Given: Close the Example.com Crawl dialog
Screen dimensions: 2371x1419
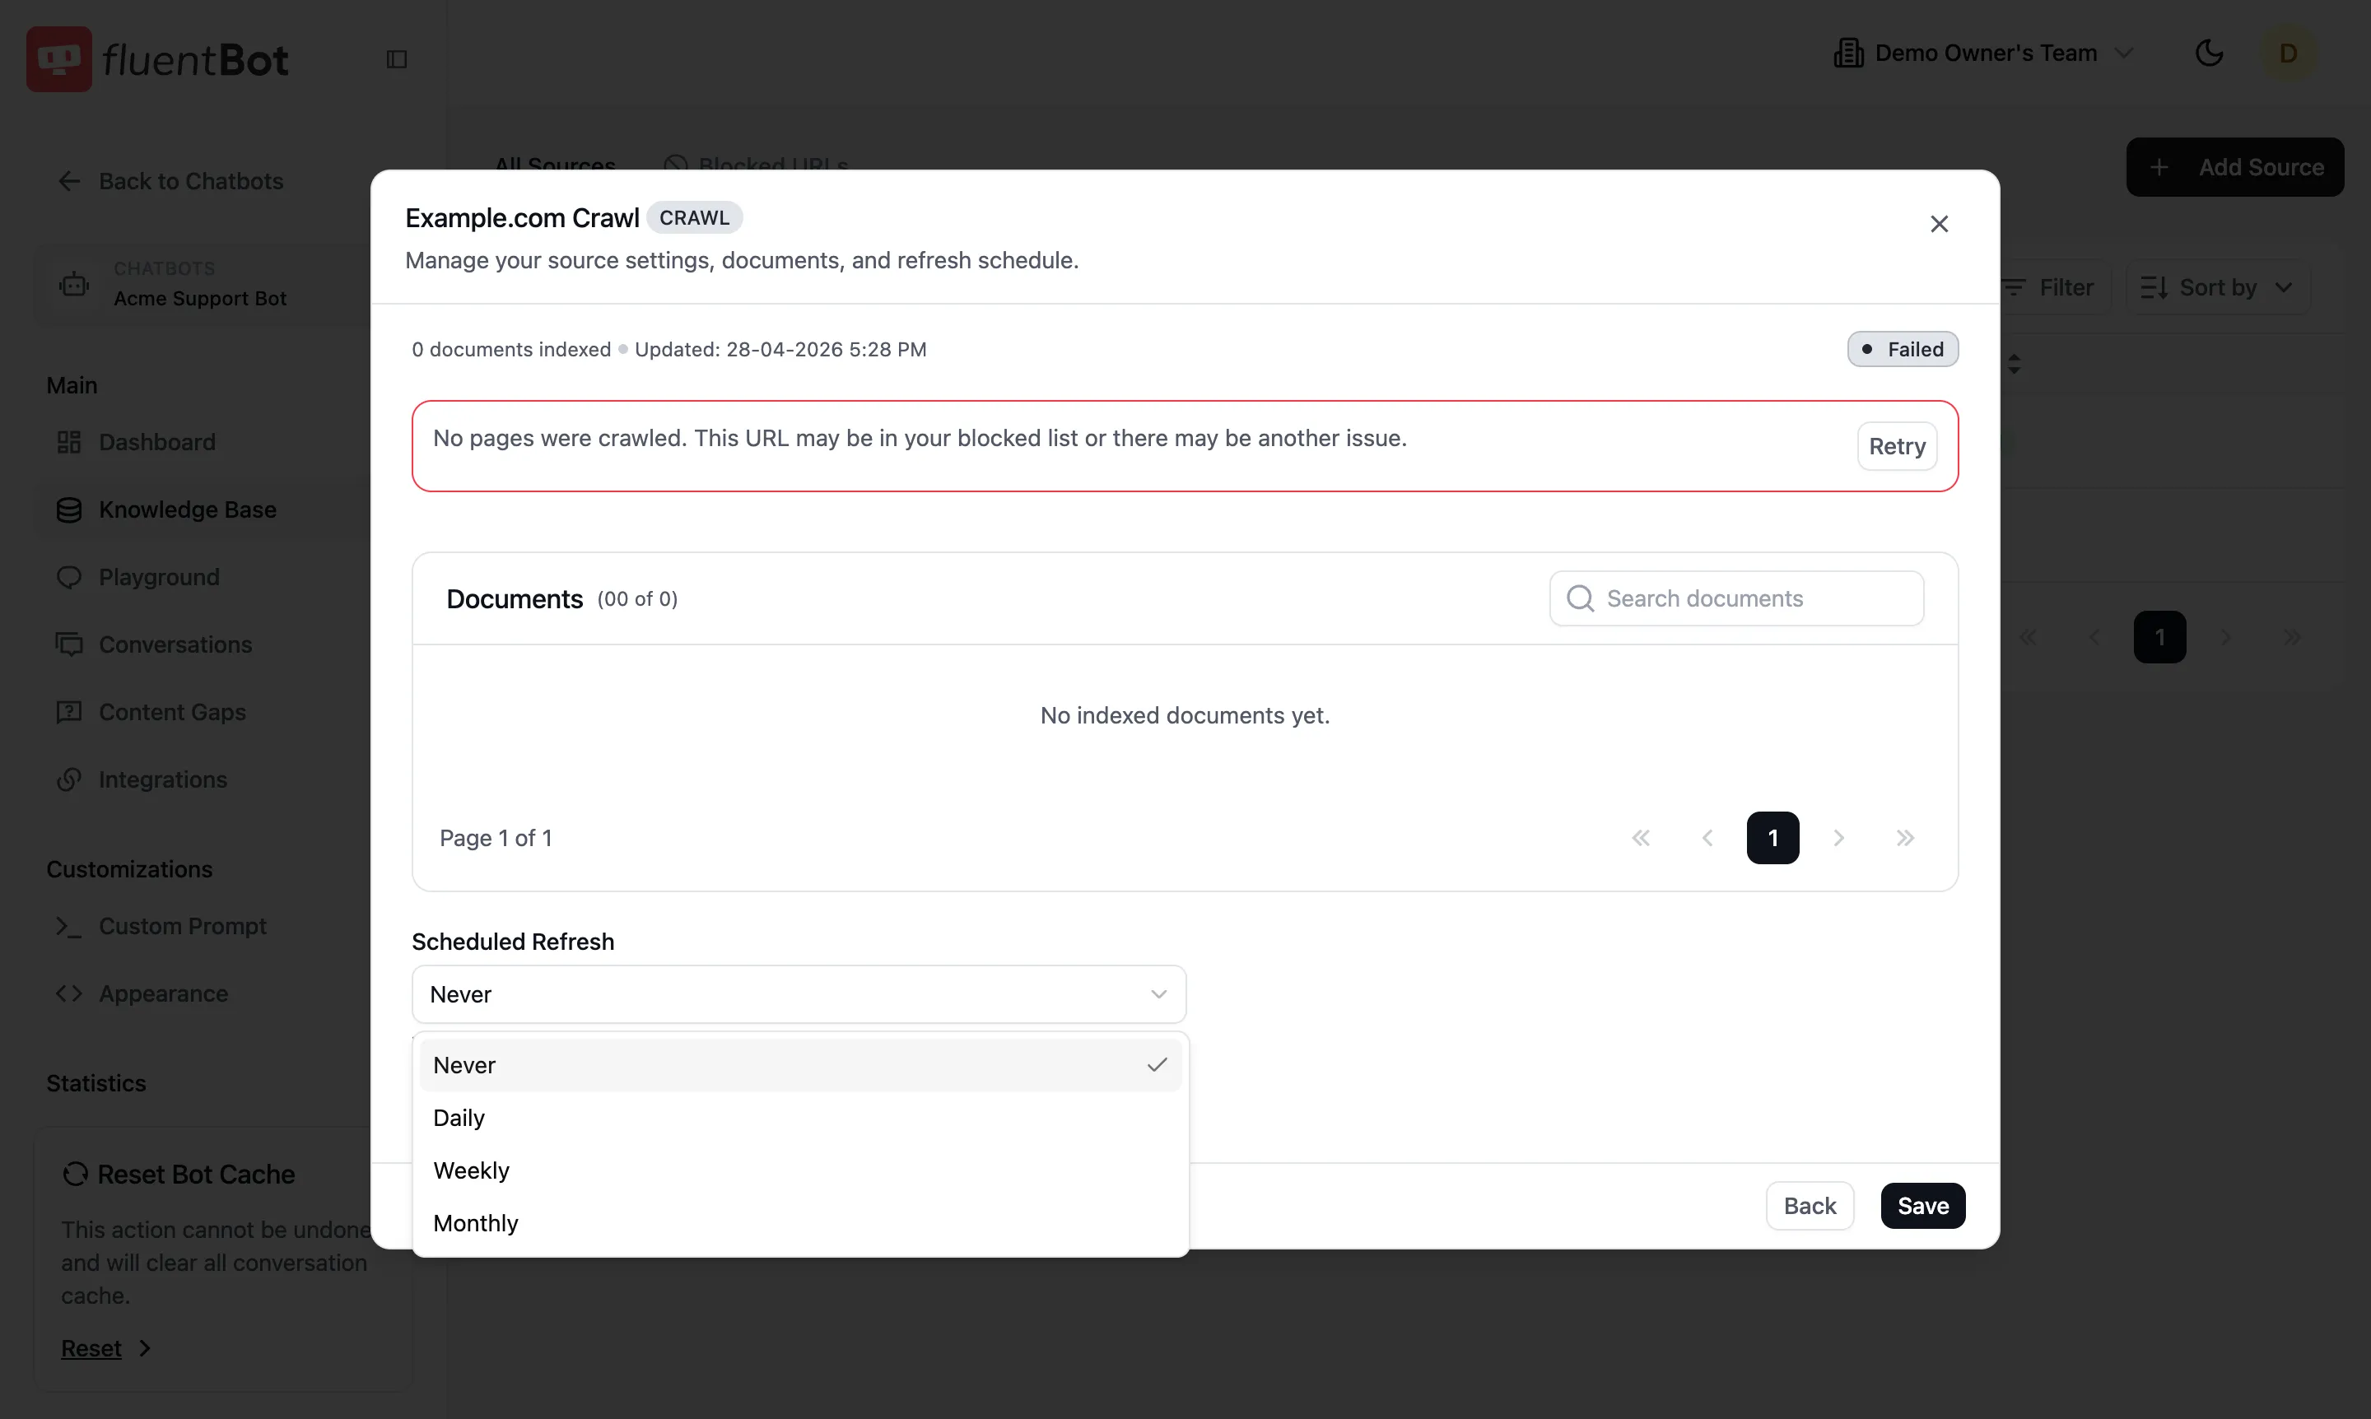Looking at the screenshot, I should (1939, 223).
